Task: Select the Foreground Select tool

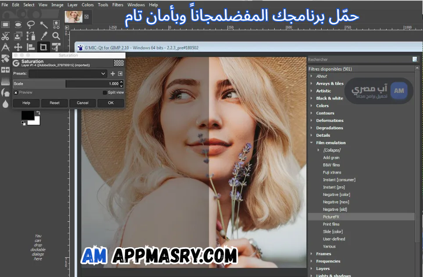Action: (x=18, y=36)
